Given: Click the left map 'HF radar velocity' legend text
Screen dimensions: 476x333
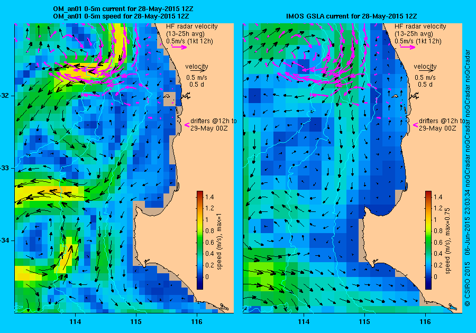Looking at the screenshot, I should click(x=192, y=26).
